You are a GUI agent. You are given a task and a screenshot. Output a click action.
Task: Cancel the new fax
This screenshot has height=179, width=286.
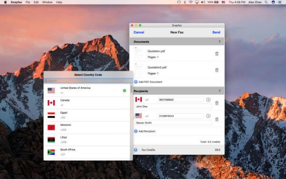click(139, 32)
